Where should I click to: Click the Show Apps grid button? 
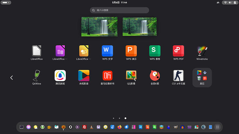(218, 127)
